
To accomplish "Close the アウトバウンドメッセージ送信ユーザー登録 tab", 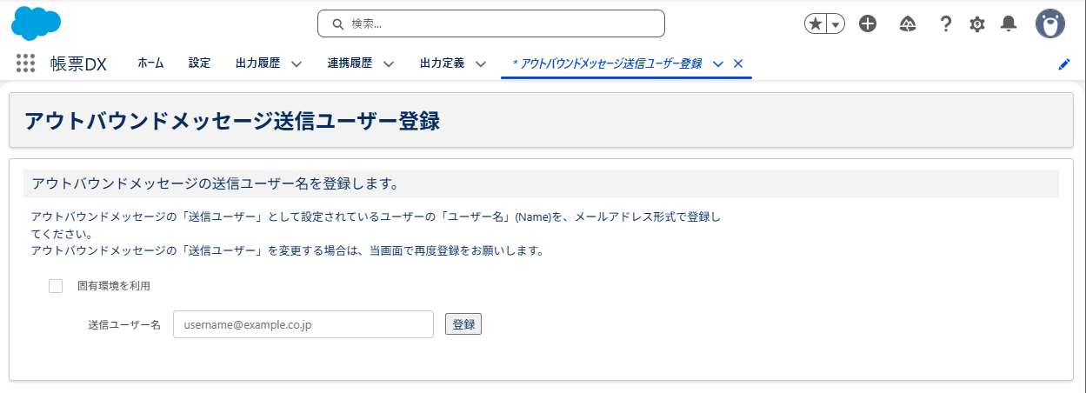I will tap(738, 63).
